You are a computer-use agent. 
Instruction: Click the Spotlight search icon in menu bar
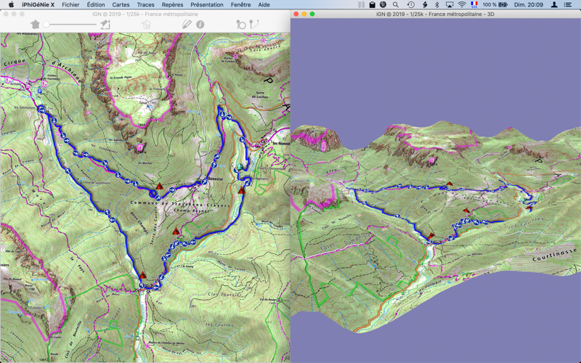pyautogui.click(x=396, y=5)
